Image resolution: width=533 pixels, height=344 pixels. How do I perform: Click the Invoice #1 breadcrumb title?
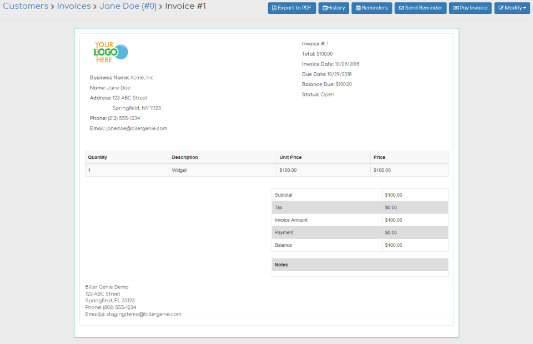point(185,7)
